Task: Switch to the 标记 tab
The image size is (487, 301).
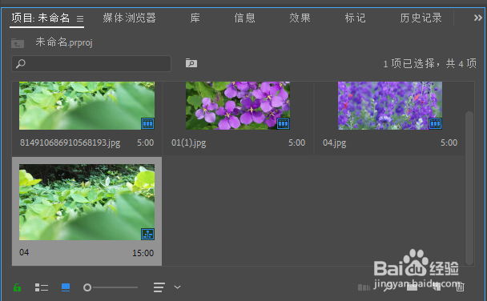Action: [355, 18]
